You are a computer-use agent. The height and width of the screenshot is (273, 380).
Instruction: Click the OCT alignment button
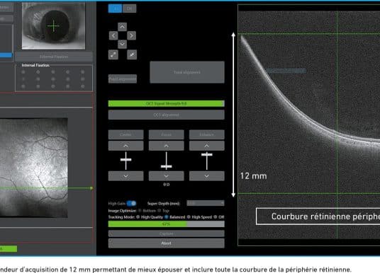pos(166,115)
